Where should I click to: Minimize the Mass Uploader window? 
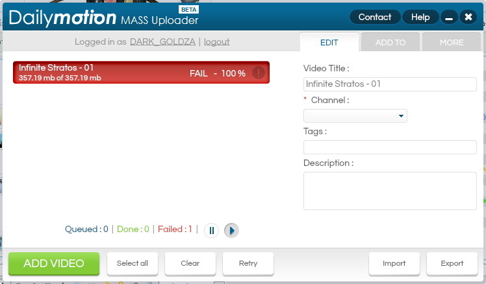click(x=449, y=17)
